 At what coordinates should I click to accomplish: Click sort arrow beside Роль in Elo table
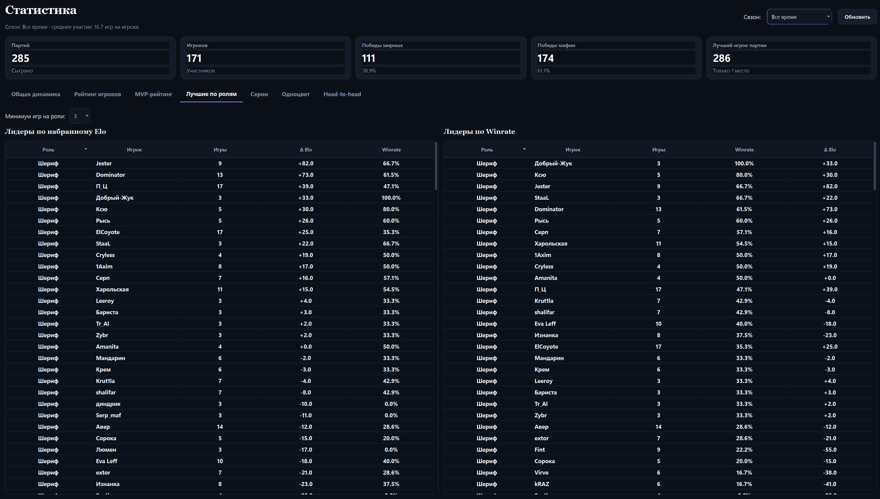[x=86, y=149]
